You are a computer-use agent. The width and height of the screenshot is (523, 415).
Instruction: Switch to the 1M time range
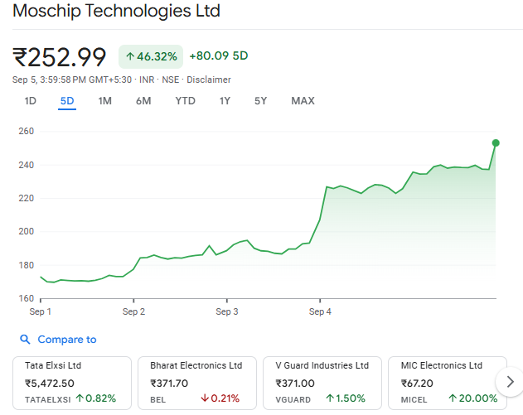104,101
